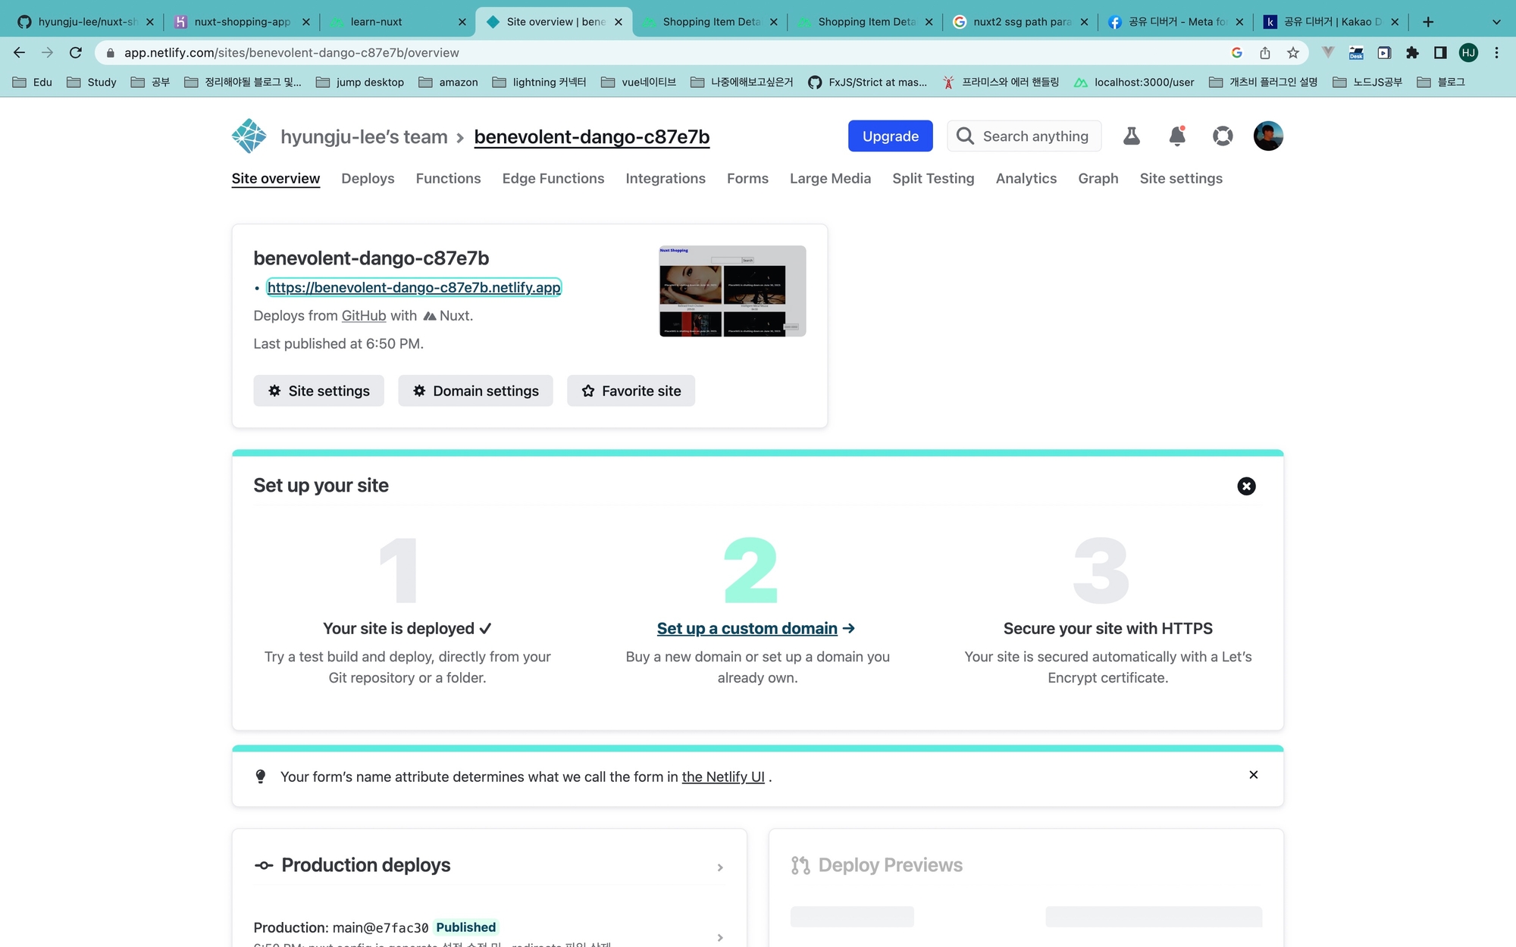Open Site settings in the navigation
1516x947 pixels.
[x=1181, y=179]
